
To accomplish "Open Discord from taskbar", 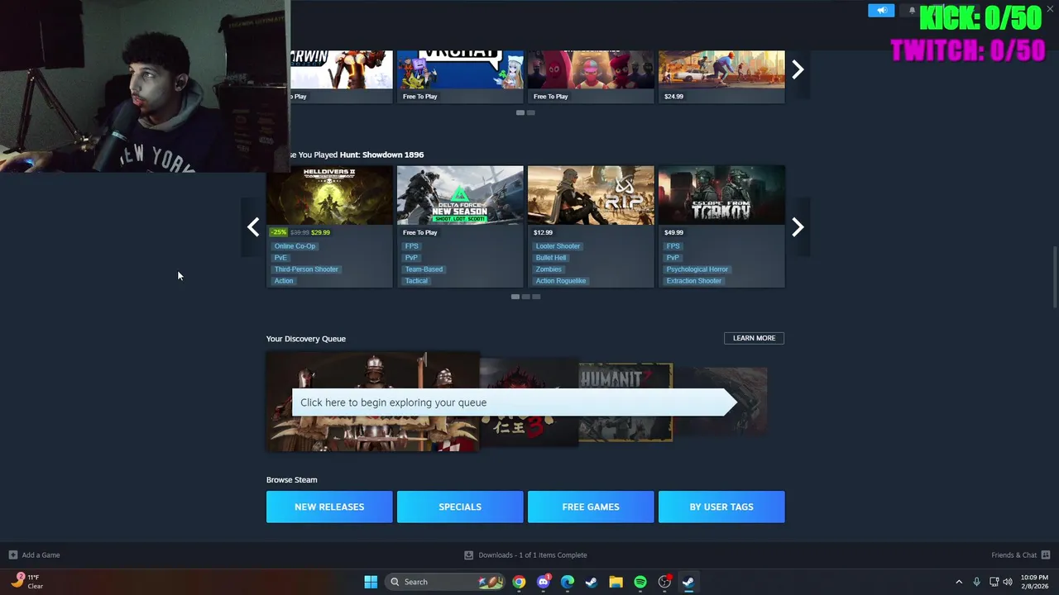I will tap(543, 582).
